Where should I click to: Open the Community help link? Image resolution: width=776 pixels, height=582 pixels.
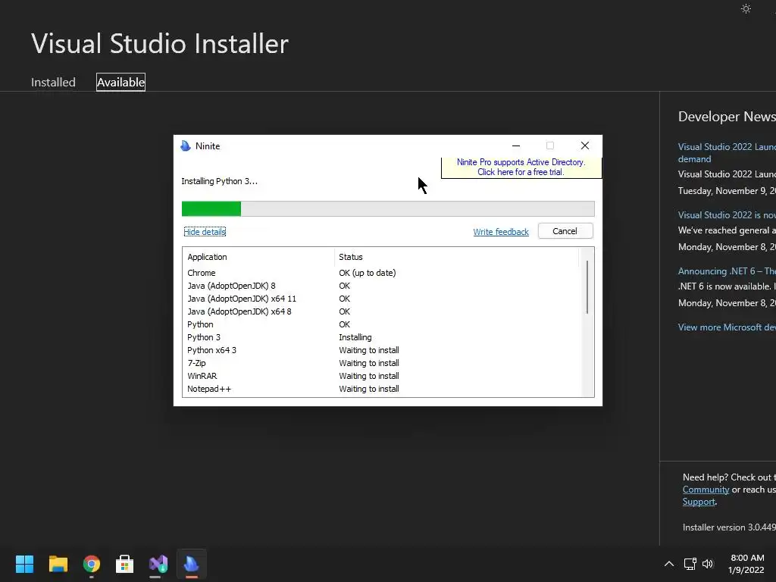tap(706, 490)
